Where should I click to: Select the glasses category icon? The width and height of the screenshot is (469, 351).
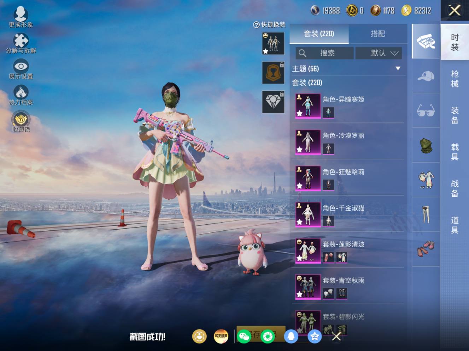[x=426, y=110]
